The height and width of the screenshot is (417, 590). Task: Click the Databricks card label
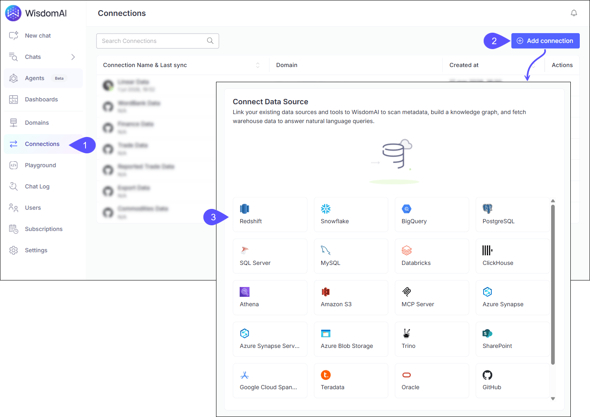(x=416, y=263)
